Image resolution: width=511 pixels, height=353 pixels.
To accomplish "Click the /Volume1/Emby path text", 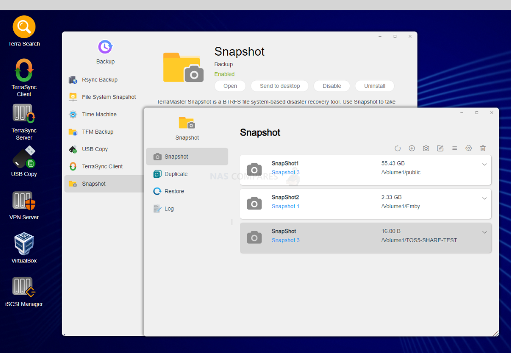I will coord(401,206).
